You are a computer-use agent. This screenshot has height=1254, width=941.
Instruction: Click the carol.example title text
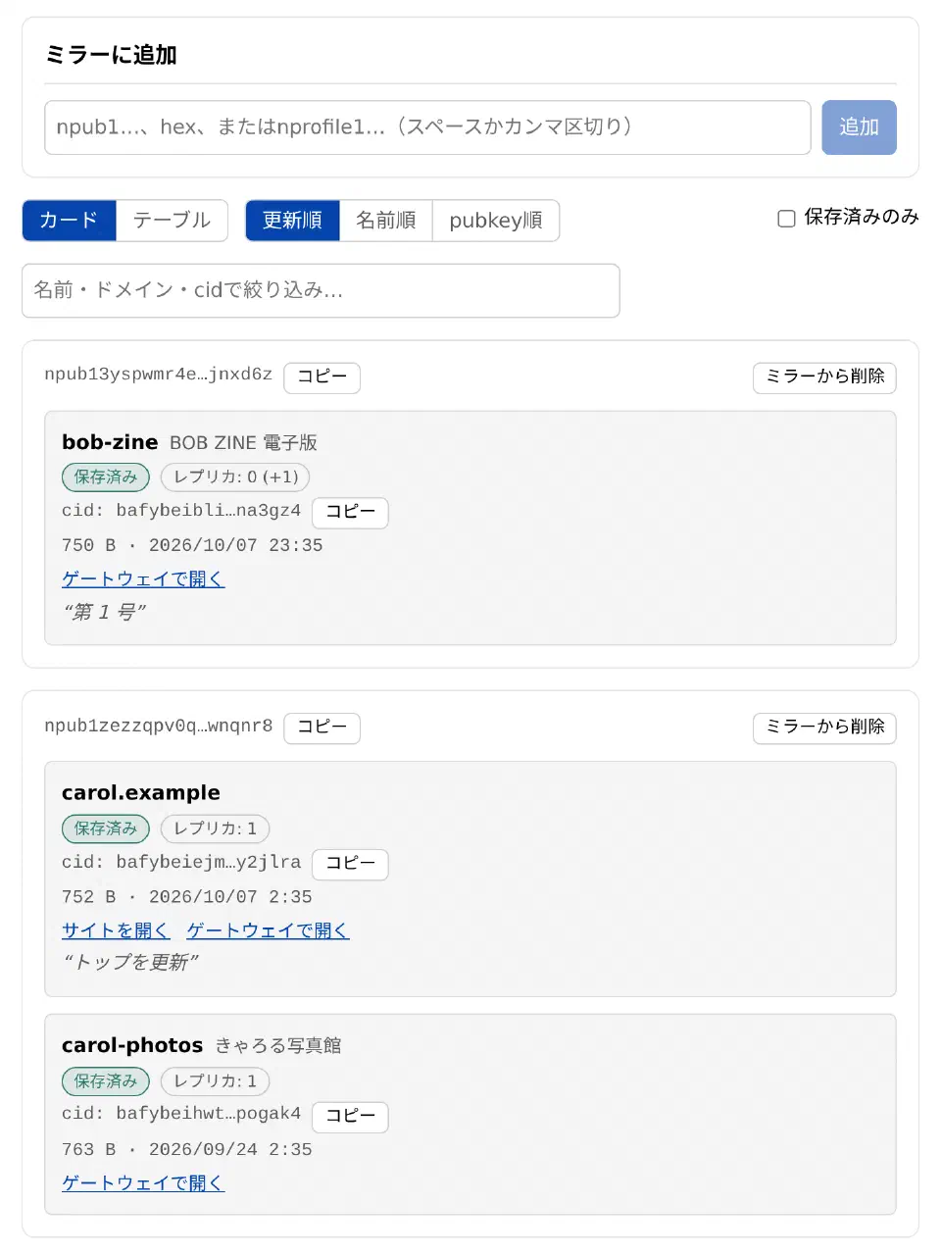coord(141,792)
